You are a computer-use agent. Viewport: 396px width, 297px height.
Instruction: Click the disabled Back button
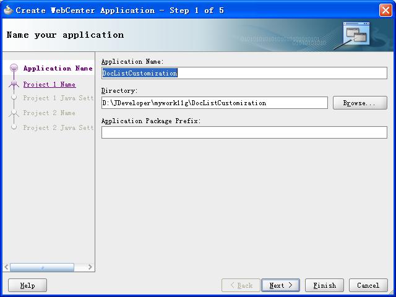[x=241, y=285]
